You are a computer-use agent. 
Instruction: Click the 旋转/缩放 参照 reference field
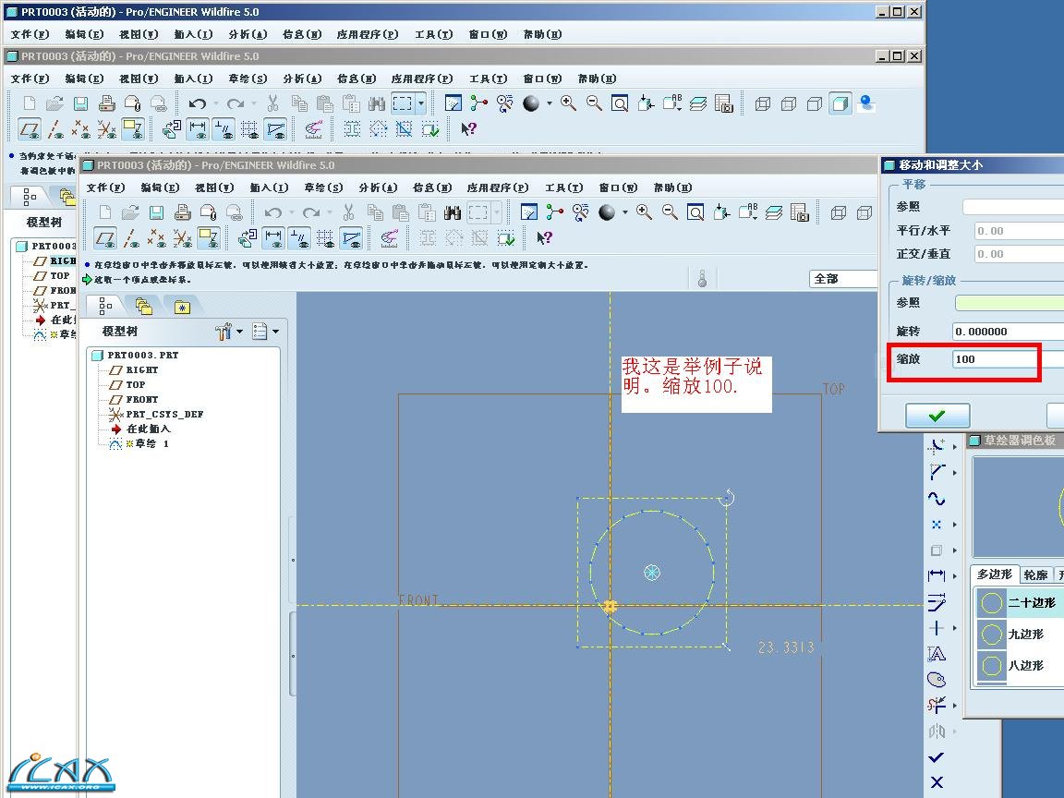pyautogui.click(x=1010, y=303)
